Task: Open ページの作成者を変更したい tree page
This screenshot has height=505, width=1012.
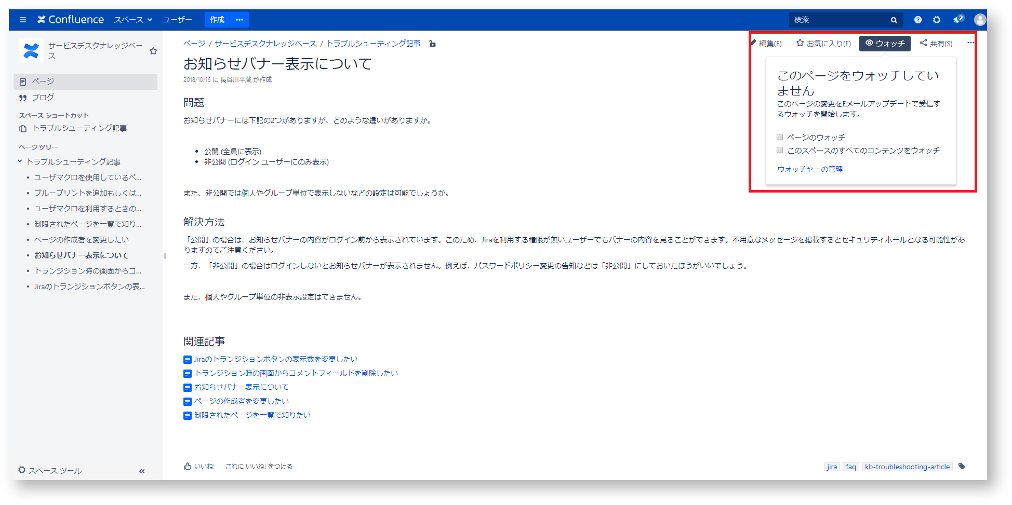Action: pyautogui.click(x=82, y=240)
